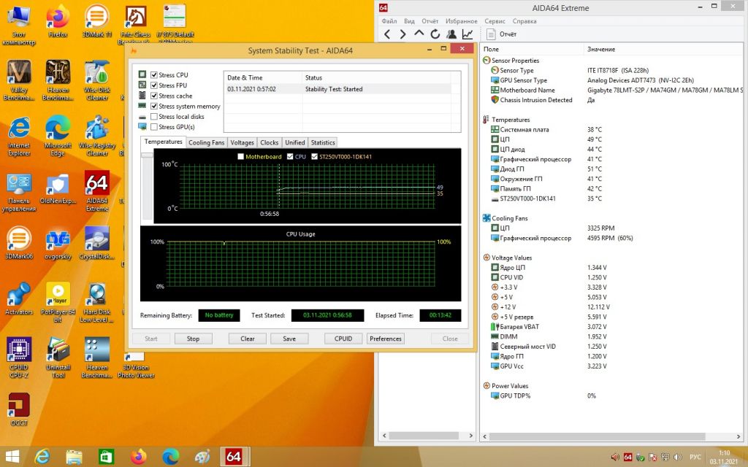748x467 pixels.
Task: Open Internet Explorer desktop shortcut
Action: pyautogui.click(x=19, y=136)
